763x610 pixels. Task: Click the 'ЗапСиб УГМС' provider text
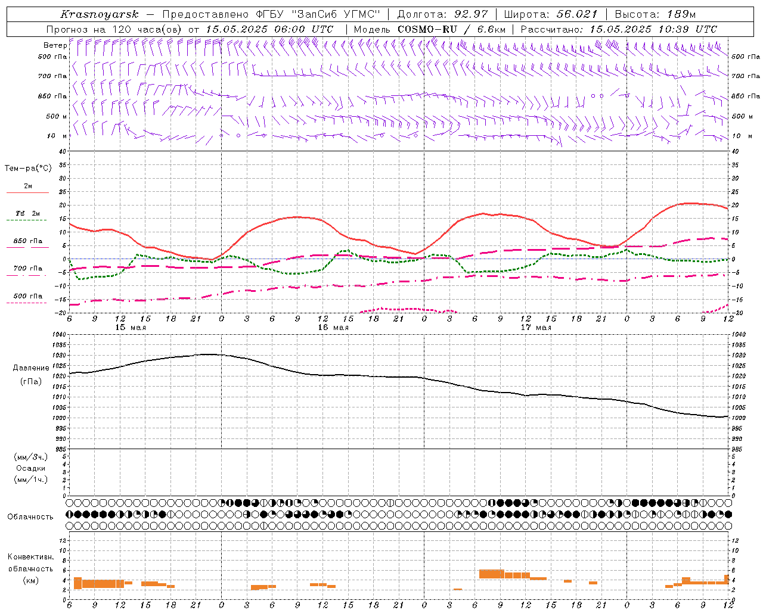point(336,14)
